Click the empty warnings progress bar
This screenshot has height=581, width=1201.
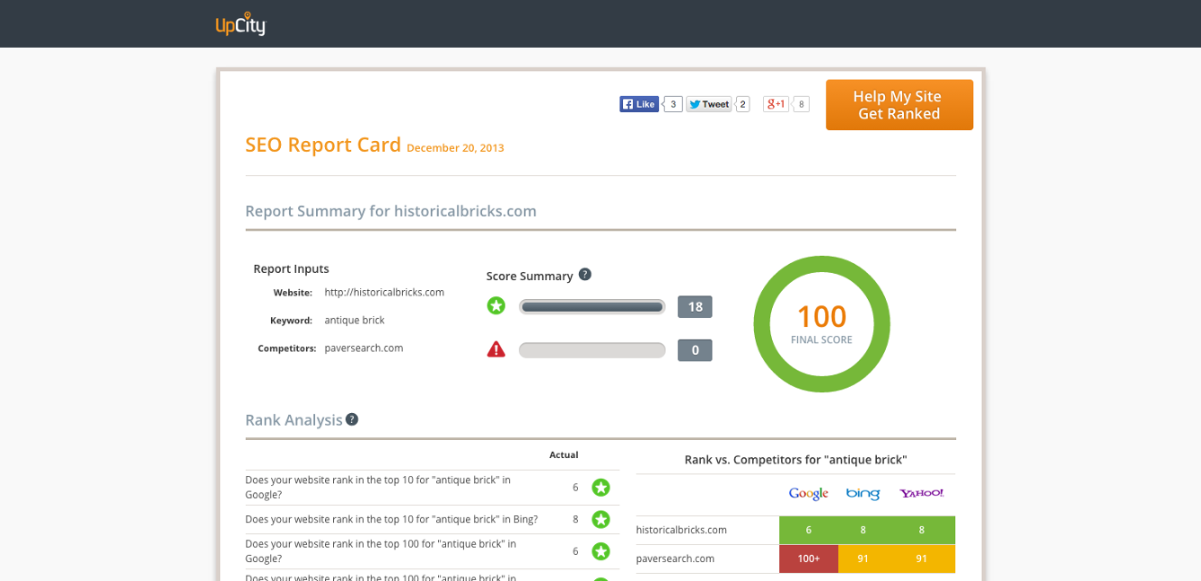click(592, 350)
